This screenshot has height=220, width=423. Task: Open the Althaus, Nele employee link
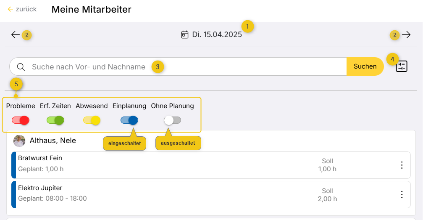pyautogui.click(x=53, y=140)
